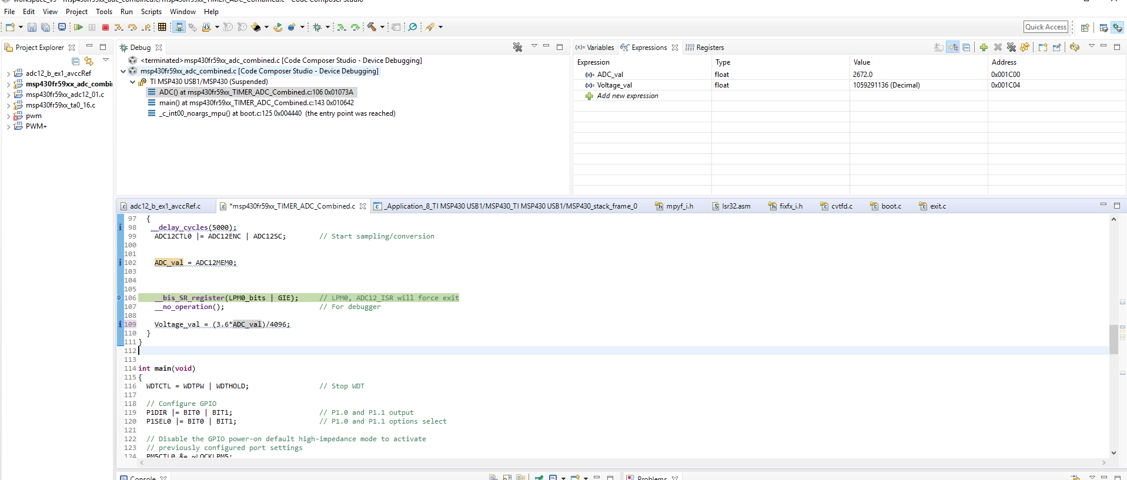Click Add new expression link
Screen dimensions: 1127x480
pyautogui.click(x=627, y=96)
